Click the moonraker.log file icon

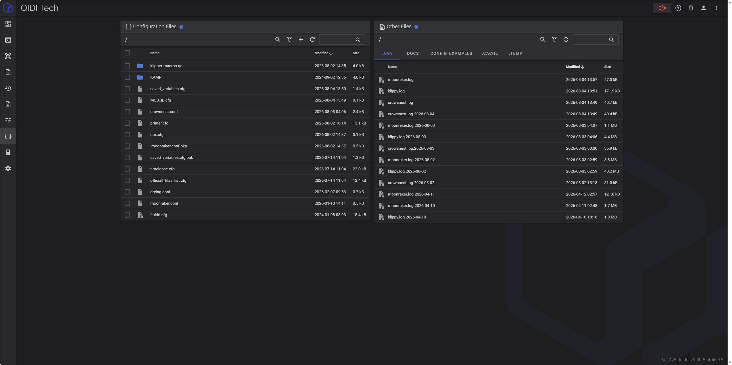[x=381, y=80]
